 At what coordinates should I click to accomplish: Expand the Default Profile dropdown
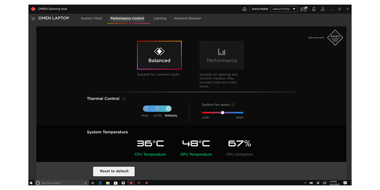pos(284,9)
